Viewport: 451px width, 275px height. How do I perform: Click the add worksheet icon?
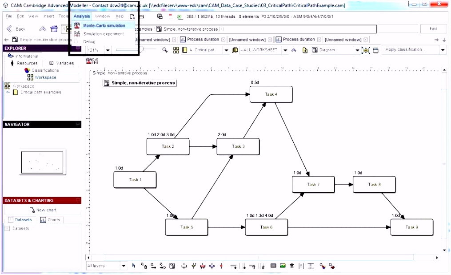tap(305, 50)
